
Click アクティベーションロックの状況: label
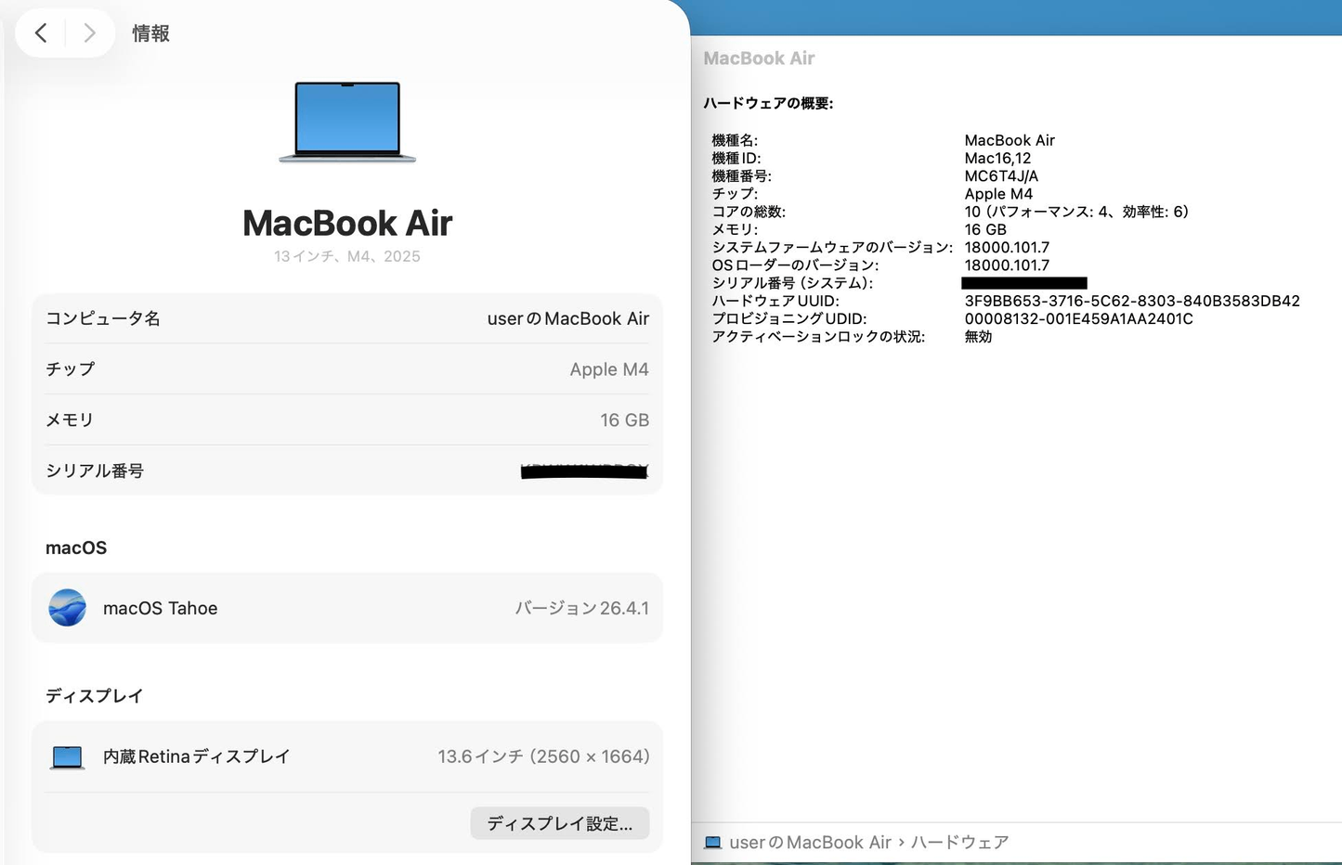pos(818,337)
